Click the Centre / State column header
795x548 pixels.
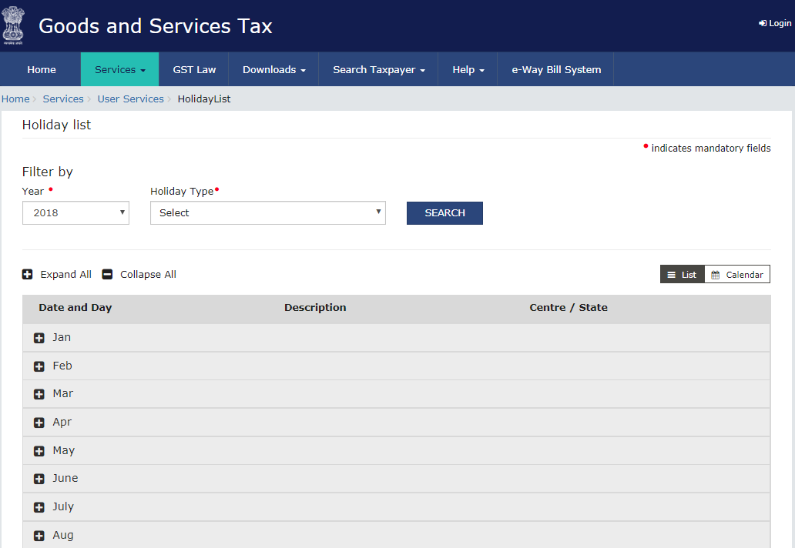(x=569, y=307)
